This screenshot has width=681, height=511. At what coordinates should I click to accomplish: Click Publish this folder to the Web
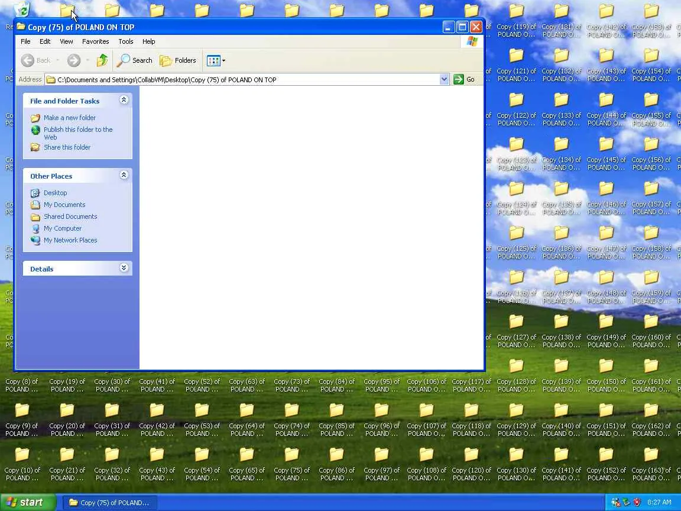pyautogui.click(x=78, y=133)
